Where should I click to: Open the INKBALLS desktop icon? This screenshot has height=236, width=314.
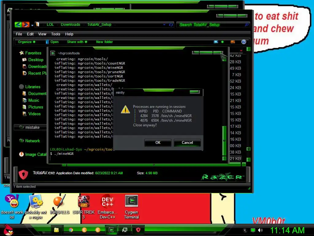(59, 205)
